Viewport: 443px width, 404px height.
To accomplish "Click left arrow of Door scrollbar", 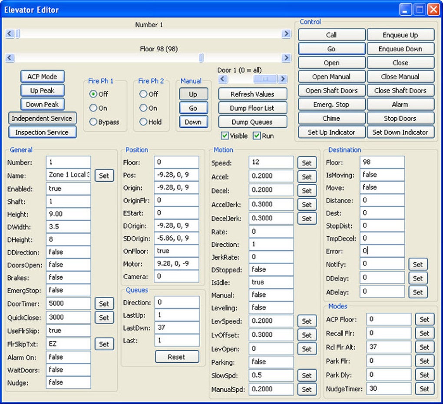I will pyautogui.click(x=222, y=79).
